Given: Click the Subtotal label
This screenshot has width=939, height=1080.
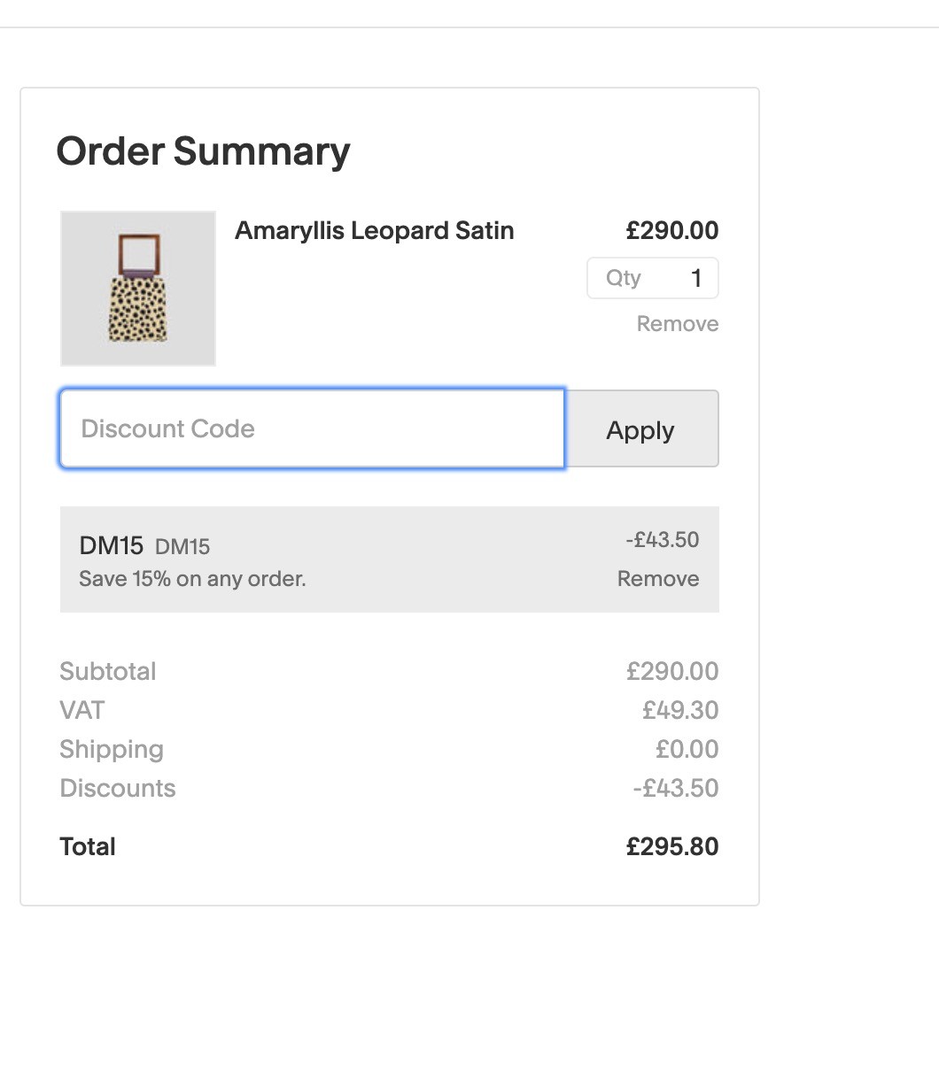Looking at the screenshot, I should point(108,671).
